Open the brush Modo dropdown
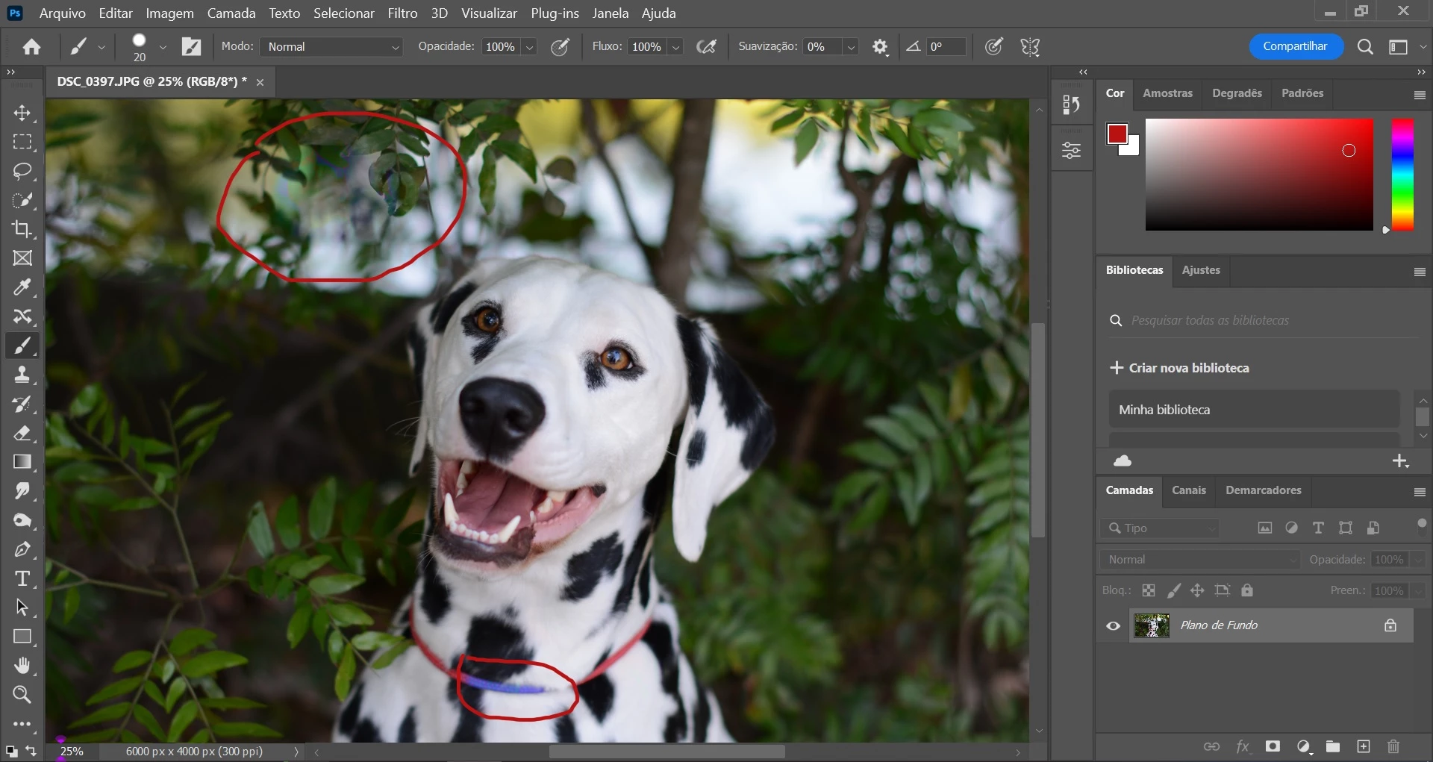The height and width of the screenshot is (762, 1433). 332,47
